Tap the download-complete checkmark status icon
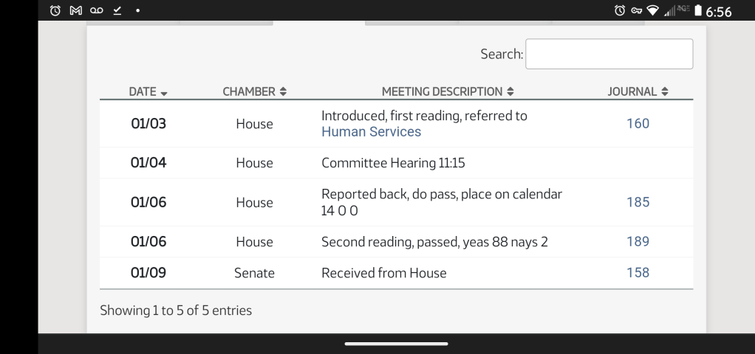Viewport: 755px width, 354px height. 116,12
